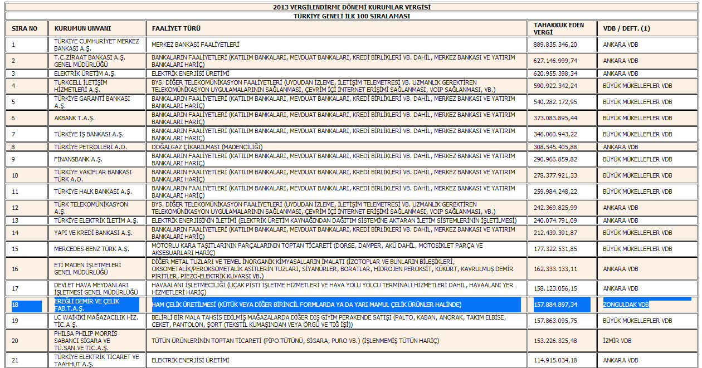The width and height of the screenshot is (702, 368).
Task: Click the tax amount 540.282.172,95
Action: coord(555,102)
